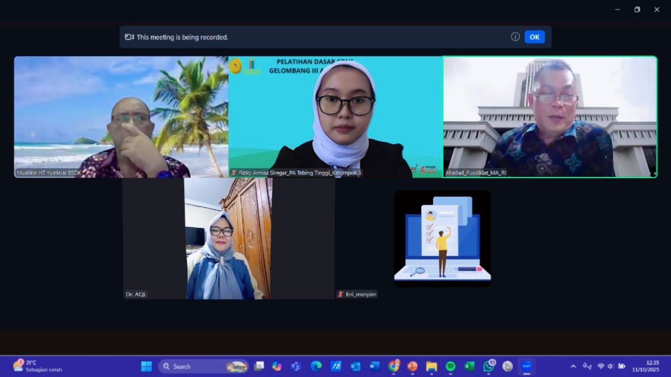
Task: Open the weather widget showing 31°C
Action: (38, 366)
